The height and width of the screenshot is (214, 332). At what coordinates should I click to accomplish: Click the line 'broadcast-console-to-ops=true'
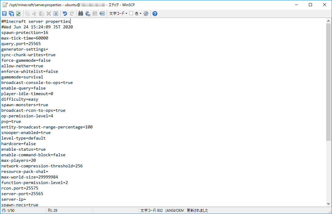coord(37,83)
